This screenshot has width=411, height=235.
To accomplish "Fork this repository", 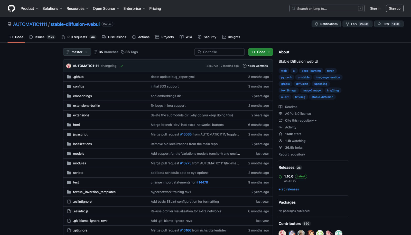I will (x=357, y=24).
